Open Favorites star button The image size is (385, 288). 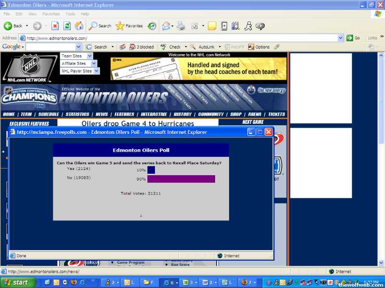[x=129, y=26]
